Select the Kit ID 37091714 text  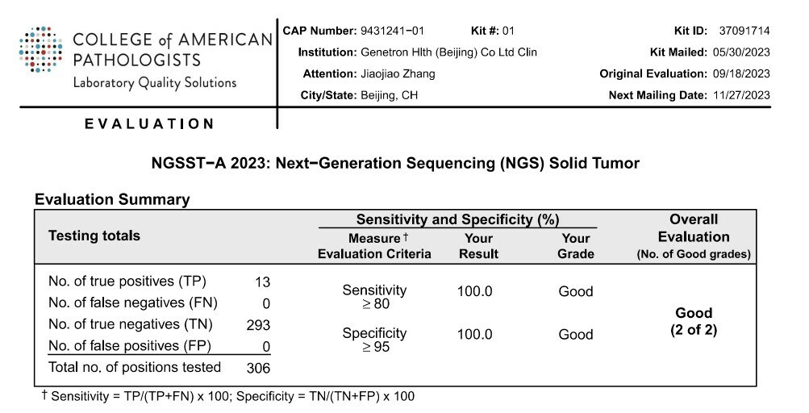point(744,31)
